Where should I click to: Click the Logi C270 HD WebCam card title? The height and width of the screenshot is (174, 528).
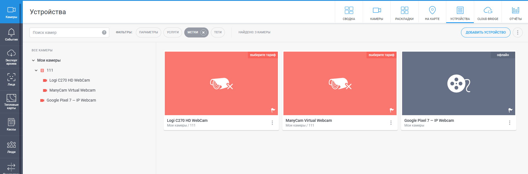[187, 120]
